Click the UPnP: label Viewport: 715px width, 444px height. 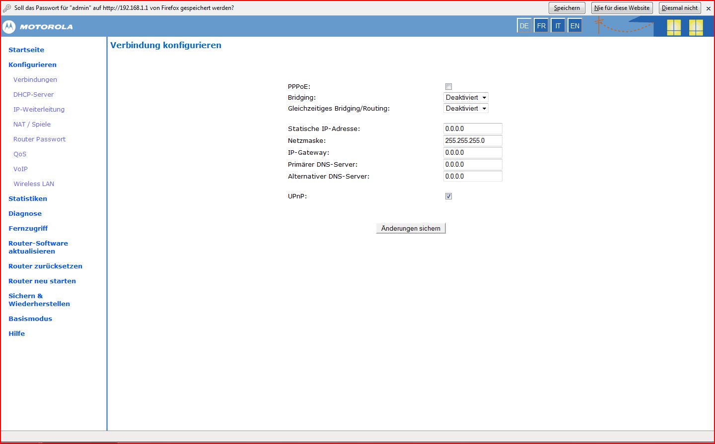[297, 196]
